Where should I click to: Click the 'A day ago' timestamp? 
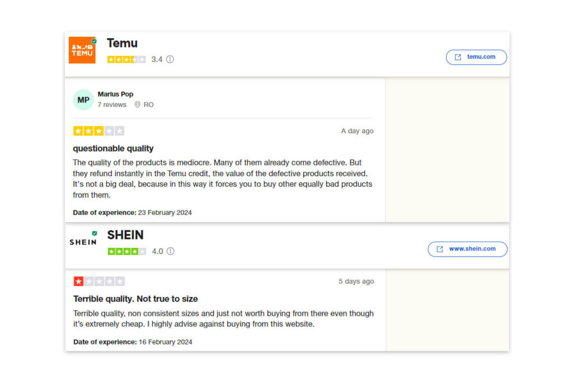pyautogui.click(x=357, y=130)
